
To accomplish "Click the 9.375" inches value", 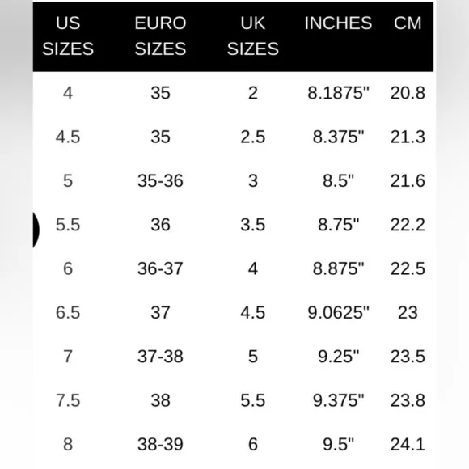I will (338, 400).
